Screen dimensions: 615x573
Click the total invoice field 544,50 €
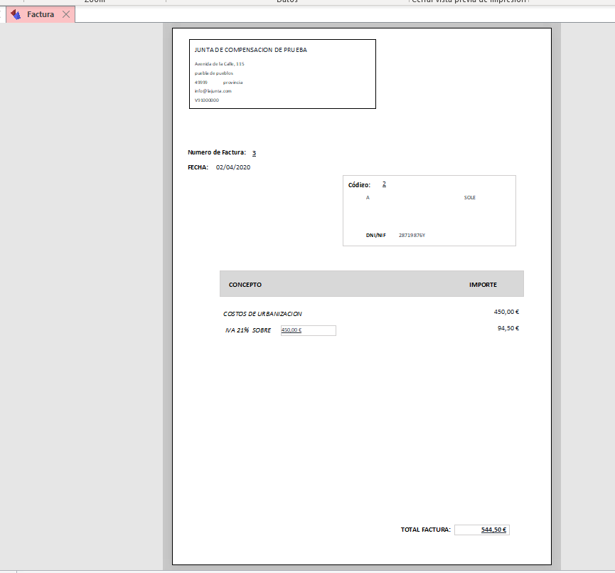coord(482,530)
